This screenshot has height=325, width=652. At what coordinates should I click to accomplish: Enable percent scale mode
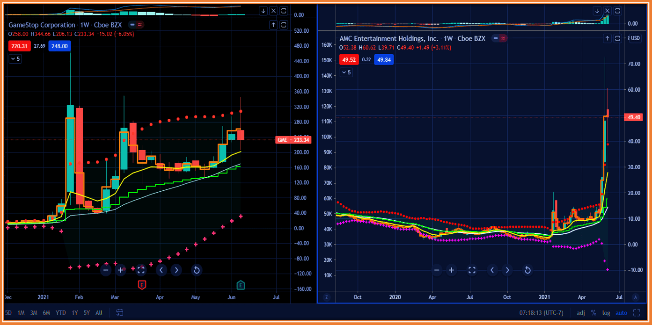pyautogui.click(x=593, y=313)
